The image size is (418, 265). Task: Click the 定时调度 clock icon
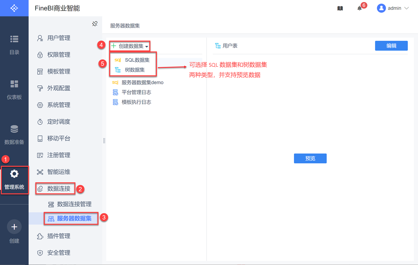(x=40, y=122)
